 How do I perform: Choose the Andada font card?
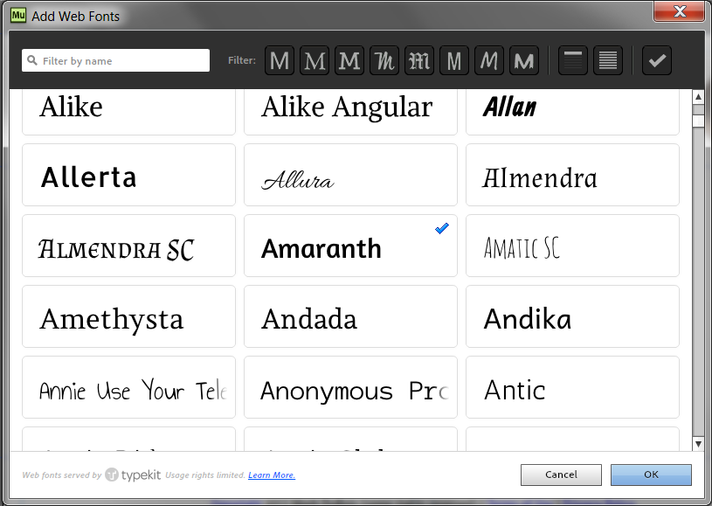click(350, 316)
